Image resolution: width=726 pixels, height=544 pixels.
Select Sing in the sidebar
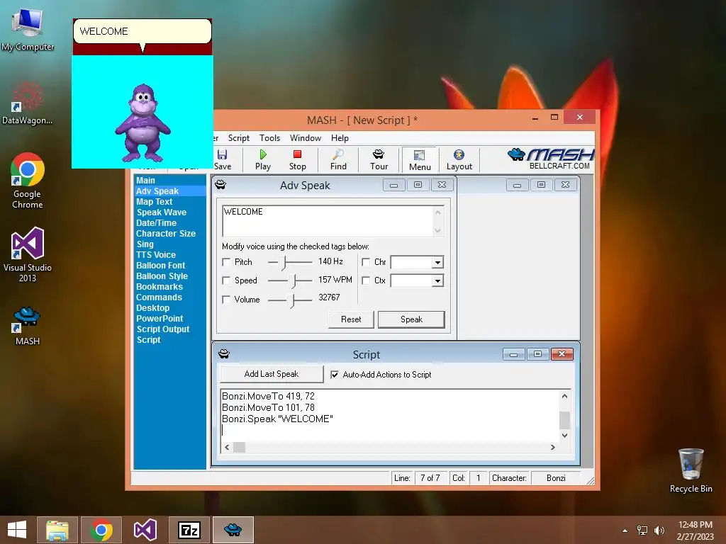(145, 244)
